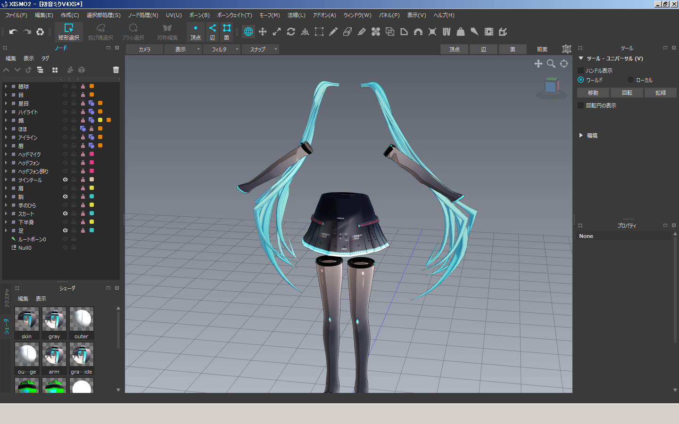Click the Redo arrow in the toolbar
679x424 pixels.
[27, 32]
